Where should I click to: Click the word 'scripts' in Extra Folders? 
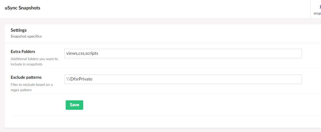pos(92,54)
